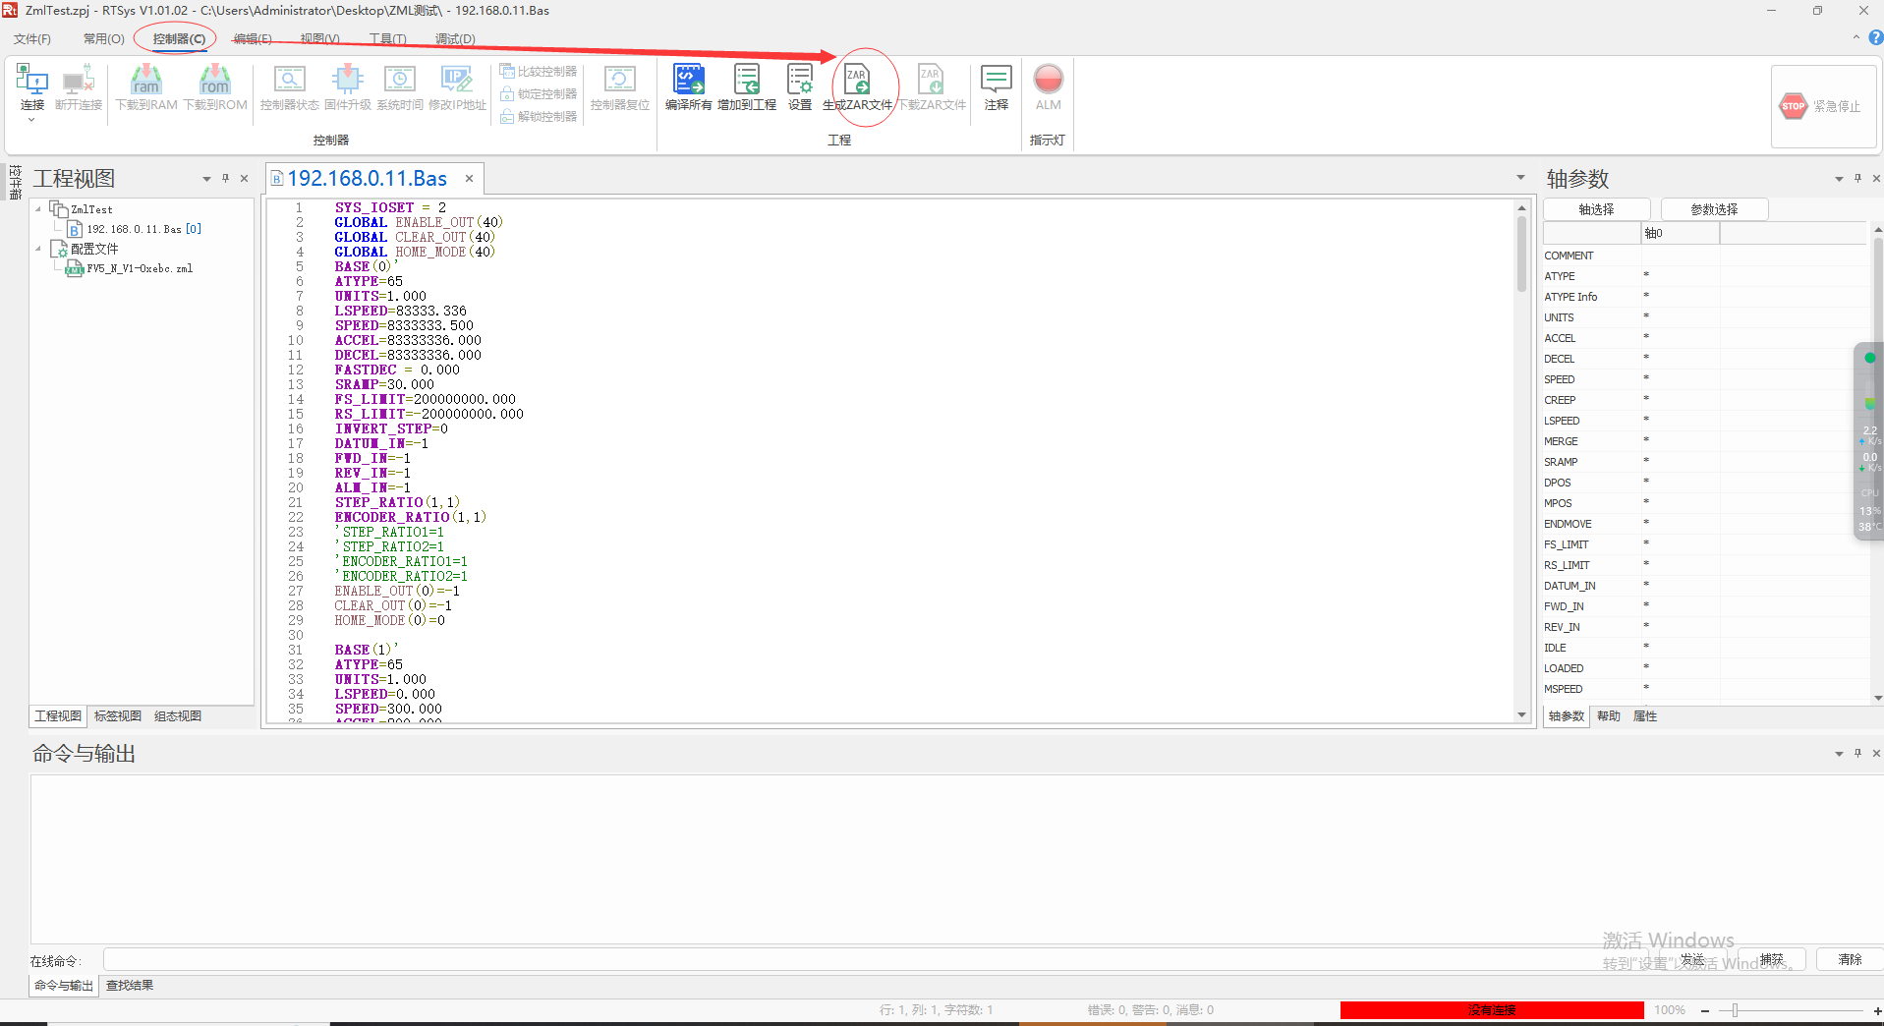Click 解锁控制器 unlock controller
Screen dimensions: 1884x1026
tap(539, 117)
